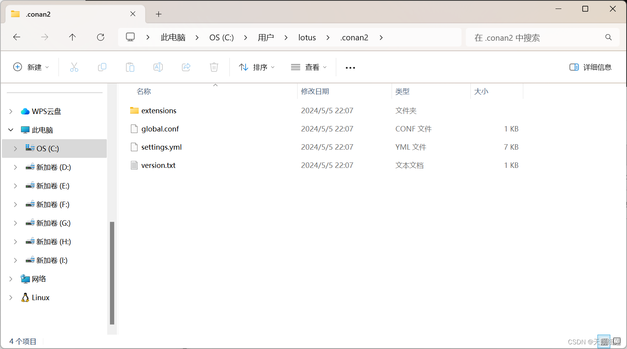Click the navigation pane scrollbar
This screenshot has width=627, height=349.
(112, 273)
